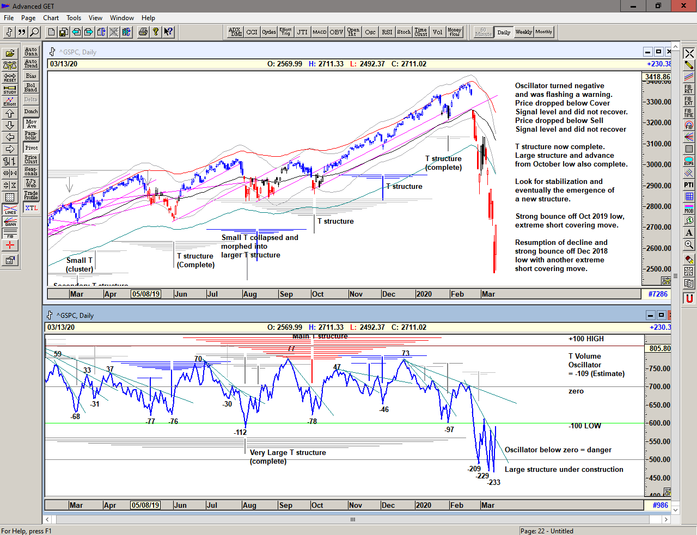
Task: Click the RESET chart icon
Action: pyautogui.click(x=10, y=77)
